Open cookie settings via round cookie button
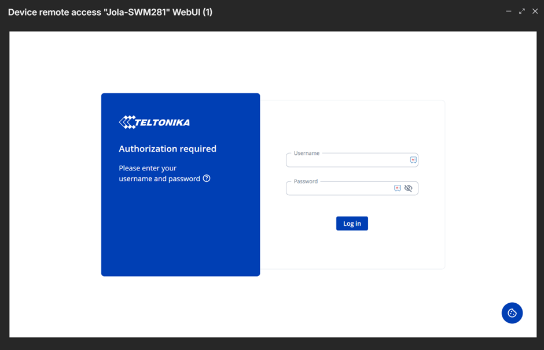The height and width of the screenshot is (350, 544). tap(512, 313)
